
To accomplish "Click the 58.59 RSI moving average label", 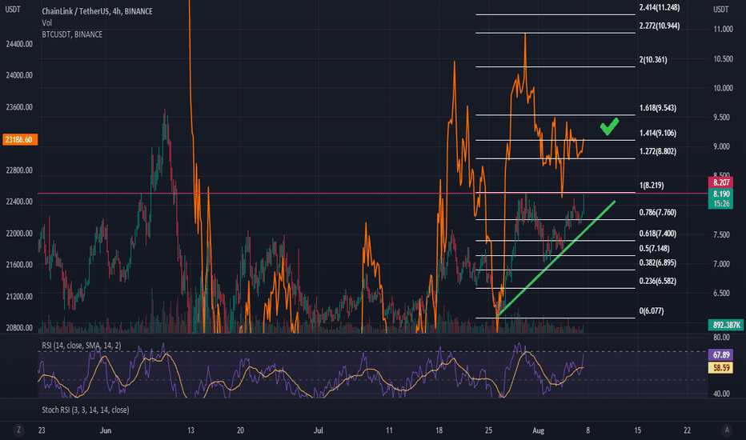I will tap(720, 367).
